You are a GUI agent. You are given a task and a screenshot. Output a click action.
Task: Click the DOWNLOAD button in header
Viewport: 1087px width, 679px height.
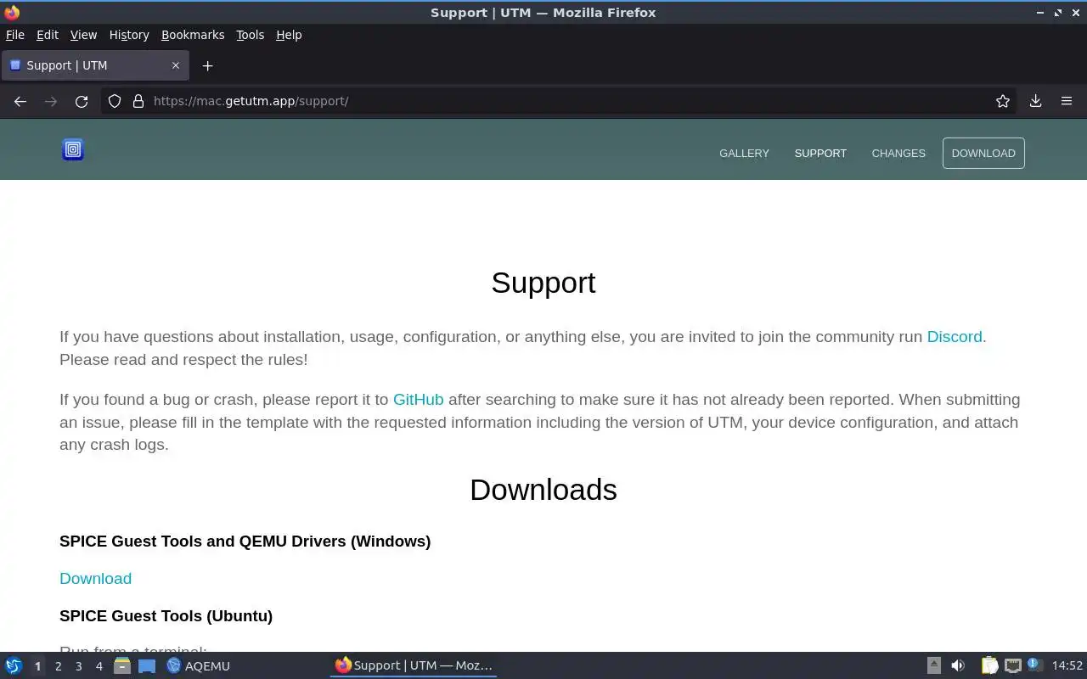(983, 153)
